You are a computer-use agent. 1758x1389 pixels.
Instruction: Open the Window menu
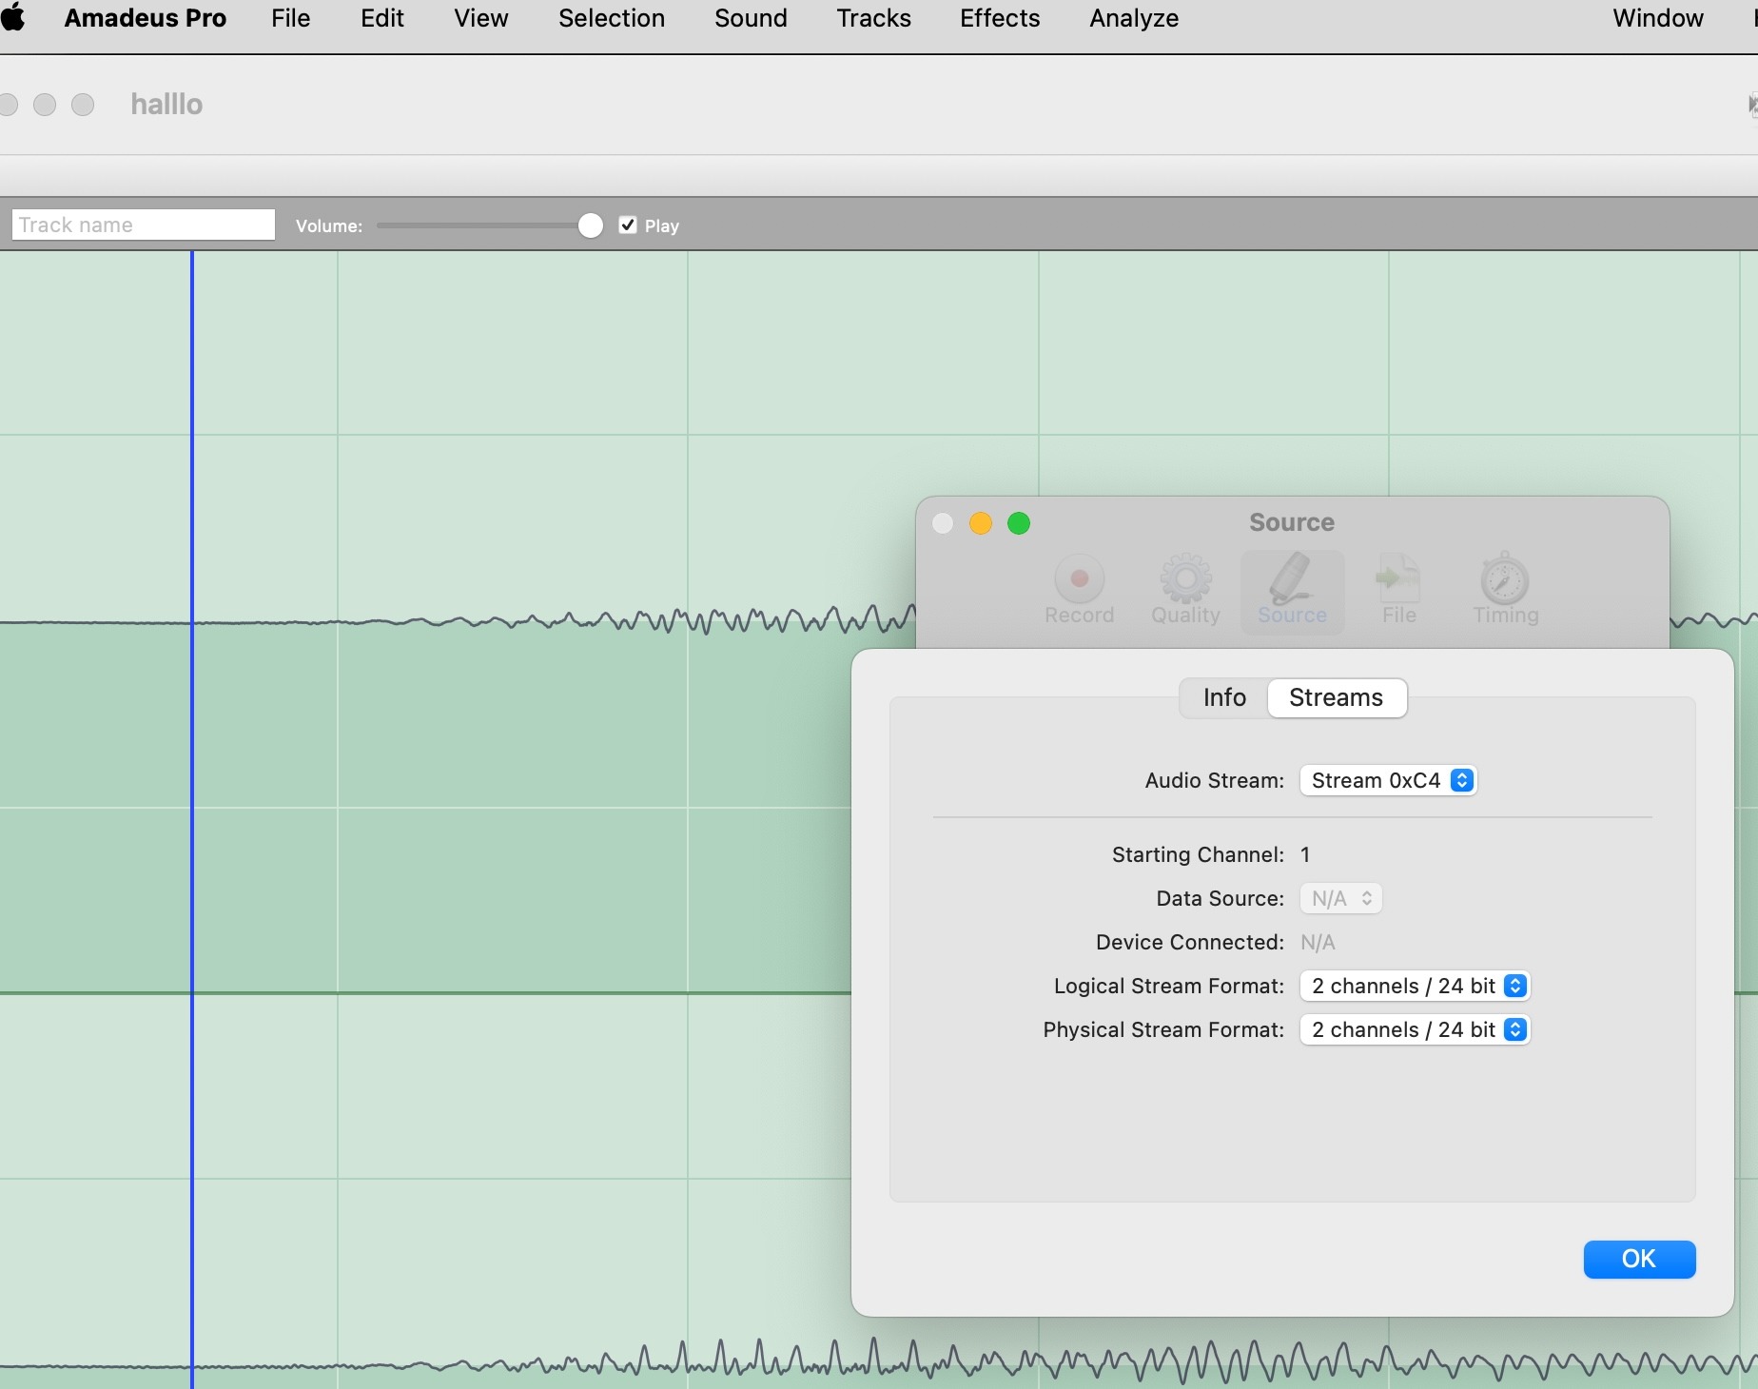pos(1658,18)
